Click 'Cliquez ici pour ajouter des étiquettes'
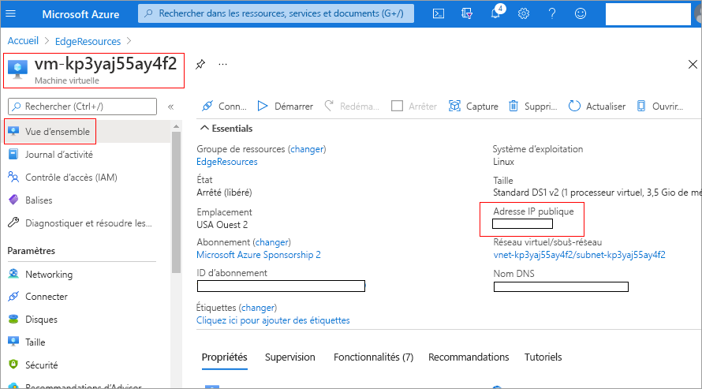The image size is (702, 389). point(273,320)
